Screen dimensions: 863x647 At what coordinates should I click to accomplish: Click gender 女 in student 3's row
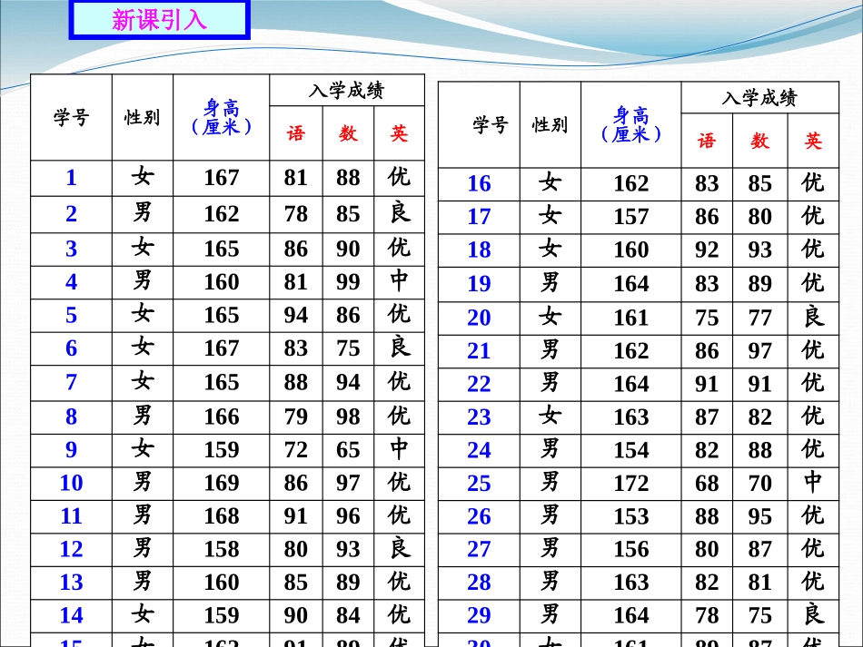142,248
